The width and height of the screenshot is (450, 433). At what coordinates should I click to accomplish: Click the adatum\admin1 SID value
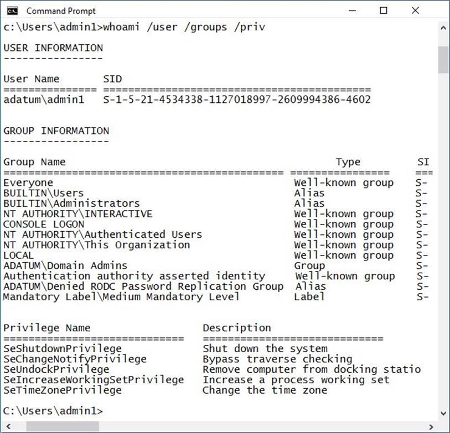(x=236, y=100)
